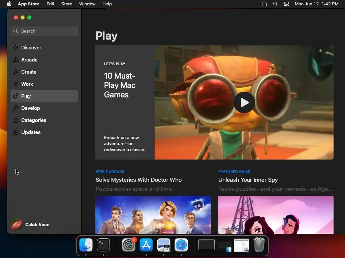This screenshot has height=258, width=345.
Task: Click the green full-screen window button
Action: point(29,17)
